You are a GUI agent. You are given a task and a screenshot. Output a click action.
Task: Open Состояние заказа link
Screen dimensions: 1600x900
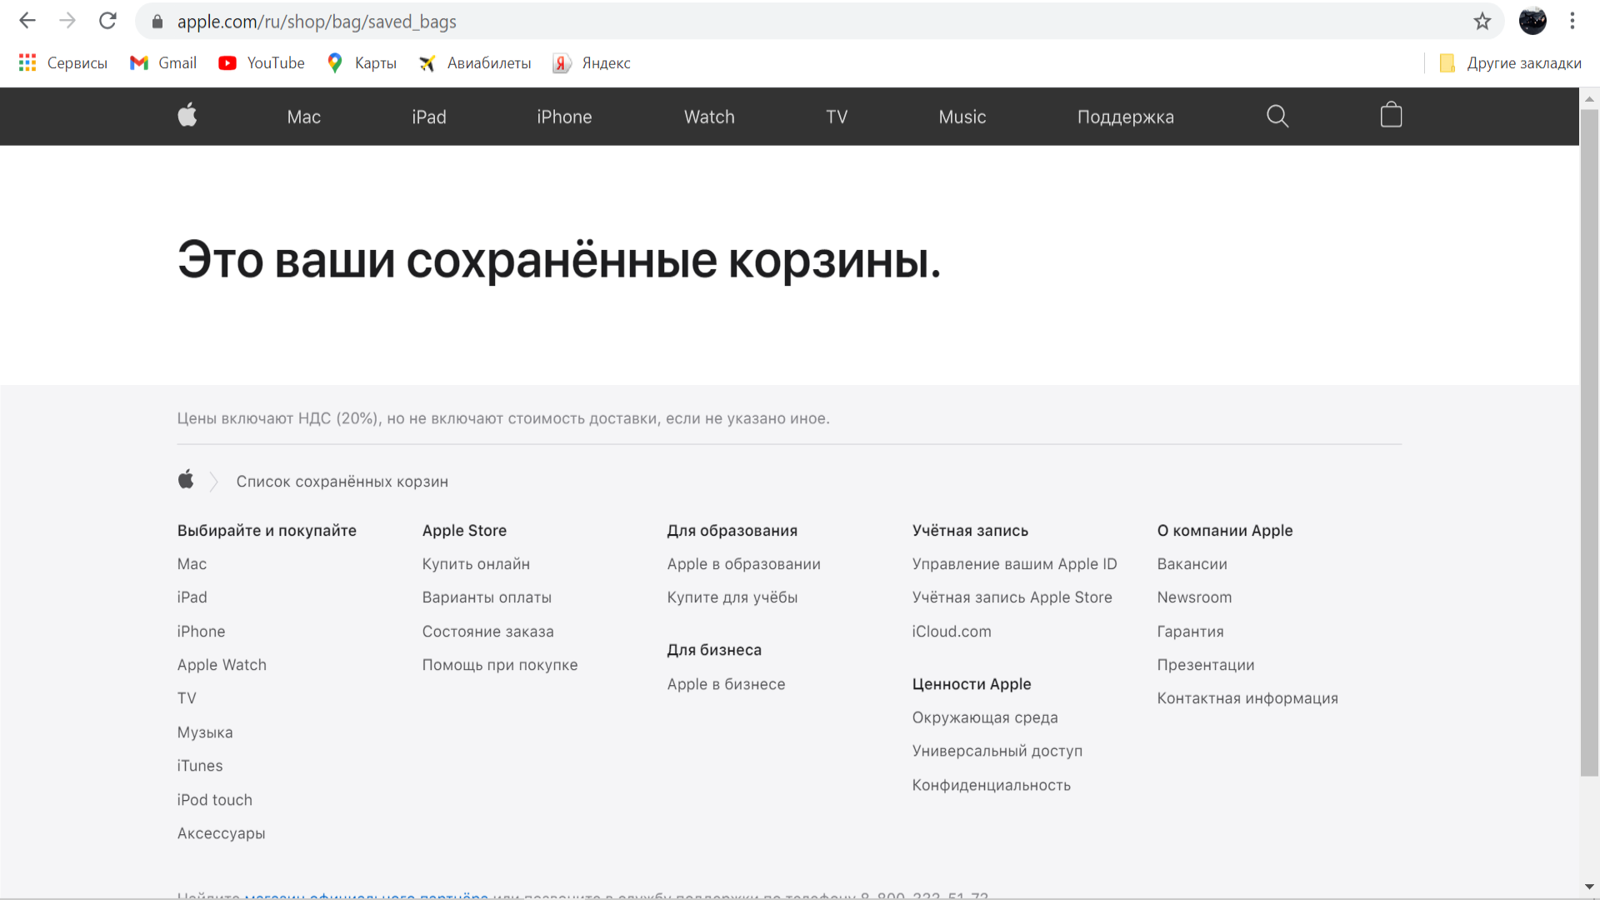(487, 632)
